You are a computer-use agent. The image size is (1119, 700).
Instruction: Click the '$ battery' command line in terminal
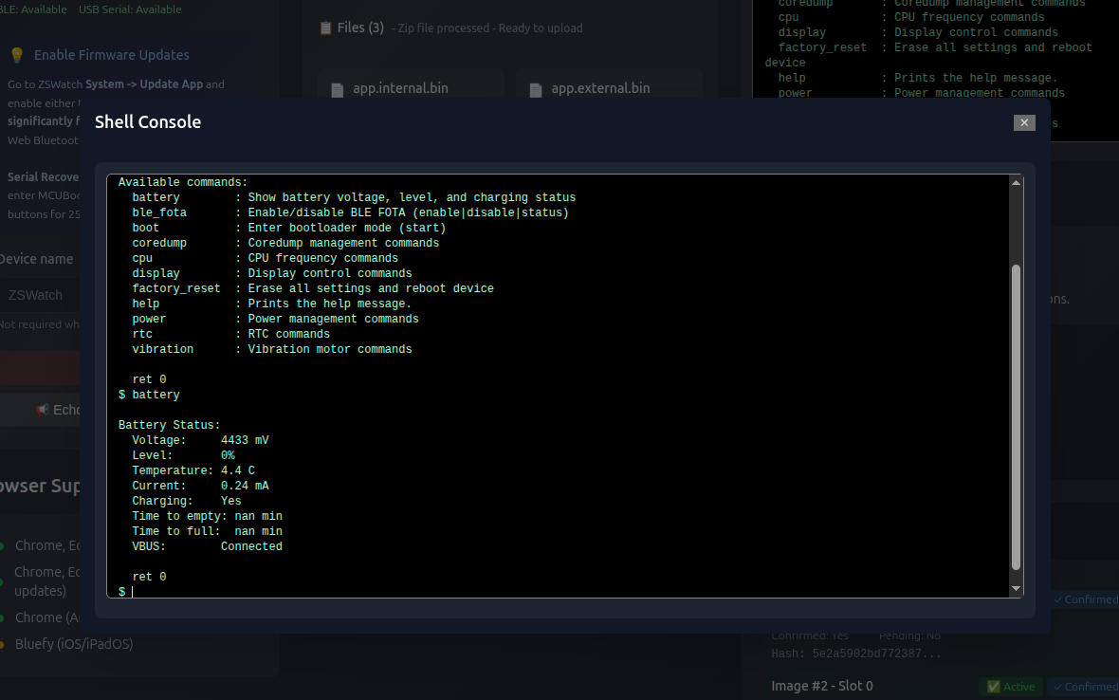pyautogui.click(x=149, y=395)
